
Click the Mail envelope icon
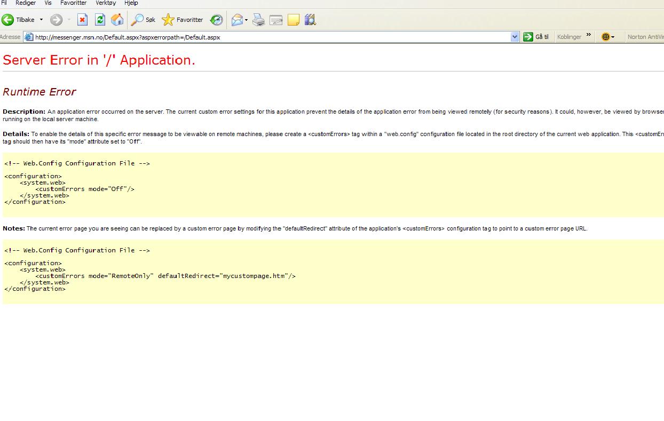[237, 20]
